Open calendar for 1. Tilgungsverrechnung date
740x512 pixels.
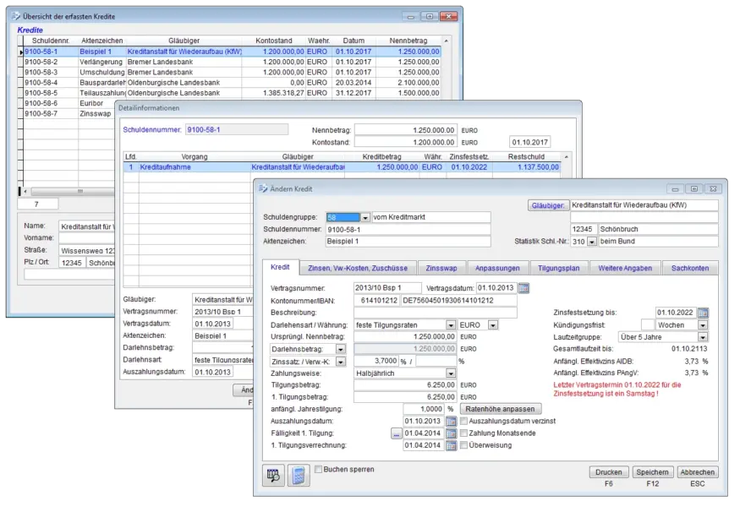coord(451,446)
